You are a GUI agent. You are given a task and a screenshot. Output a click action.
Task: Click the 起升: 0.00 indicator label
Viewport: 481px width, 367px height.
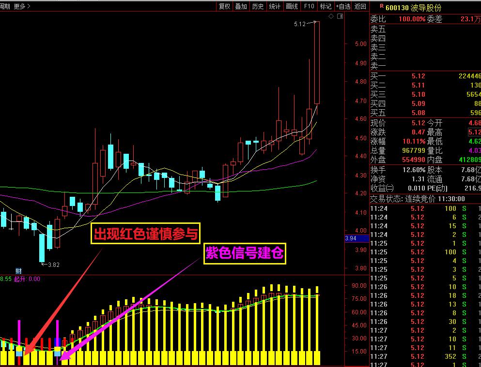27,279
